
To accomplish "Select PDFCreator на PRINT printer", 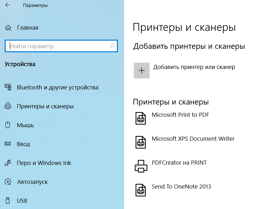I will (179, 163).
